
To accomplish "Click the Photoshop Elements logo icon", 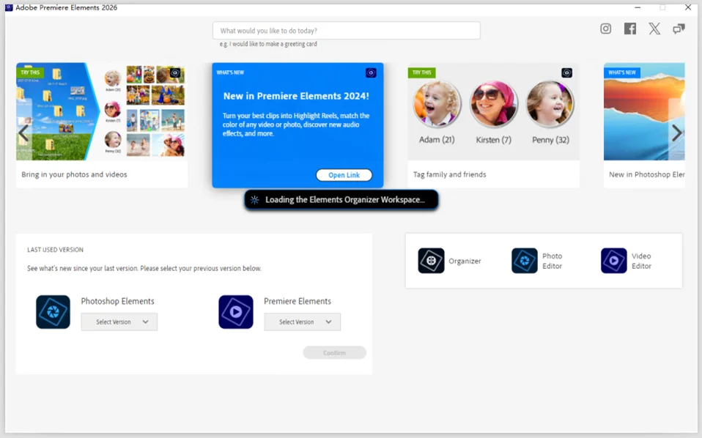I will (x=53, y=312).
